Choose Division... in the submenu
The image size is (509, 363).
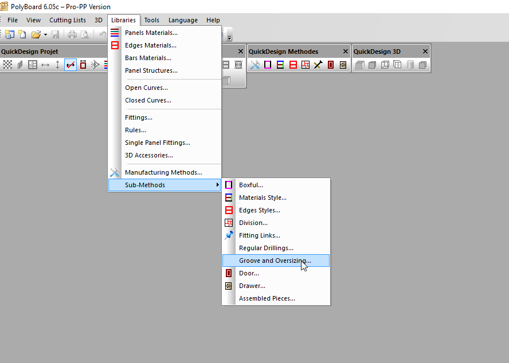tap(276, 223)
